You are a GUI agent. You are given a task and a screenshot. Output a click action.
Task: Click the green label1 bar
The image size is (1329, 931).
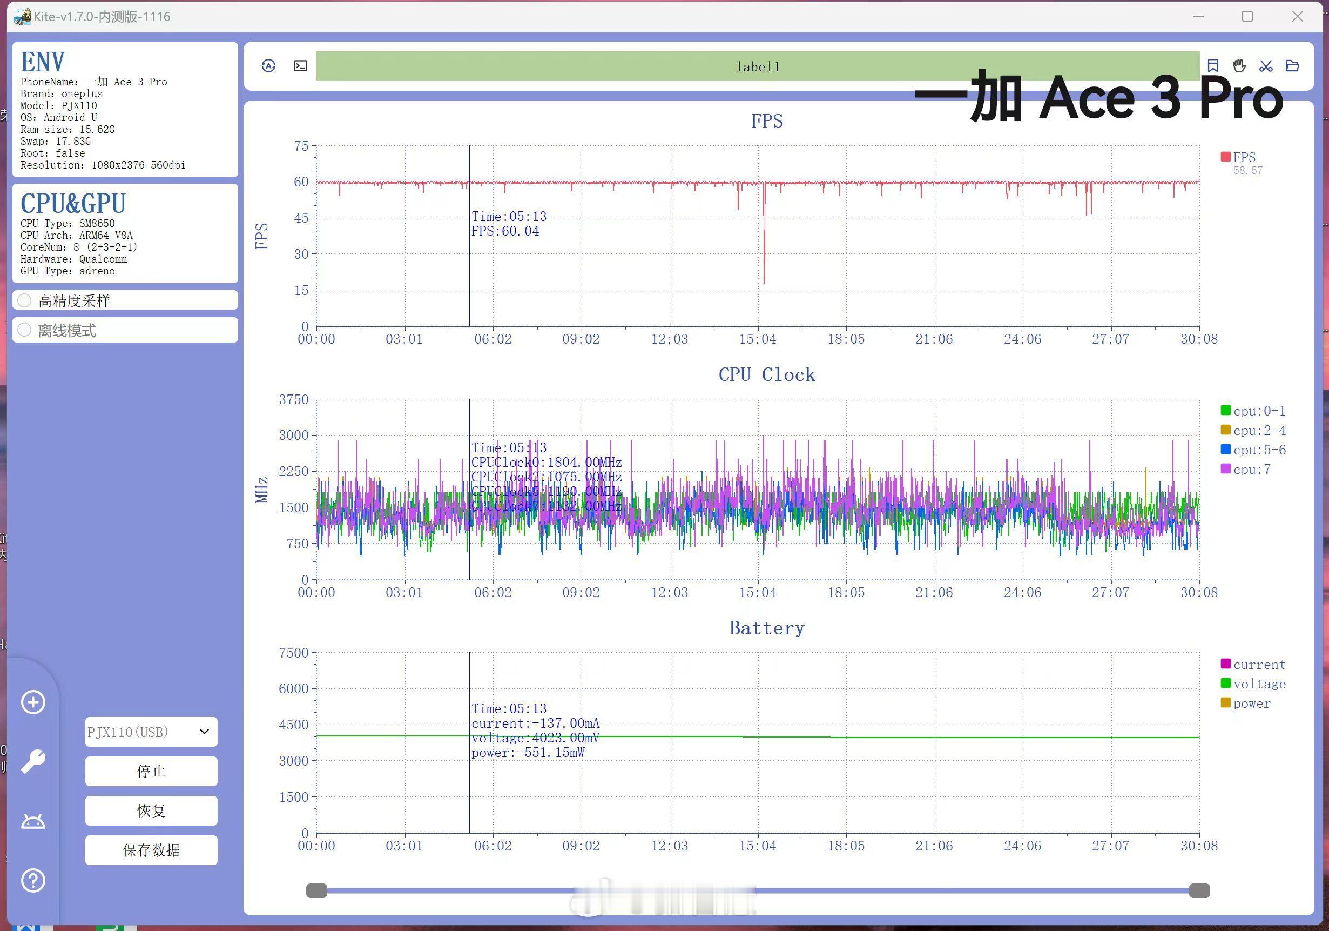758,66
